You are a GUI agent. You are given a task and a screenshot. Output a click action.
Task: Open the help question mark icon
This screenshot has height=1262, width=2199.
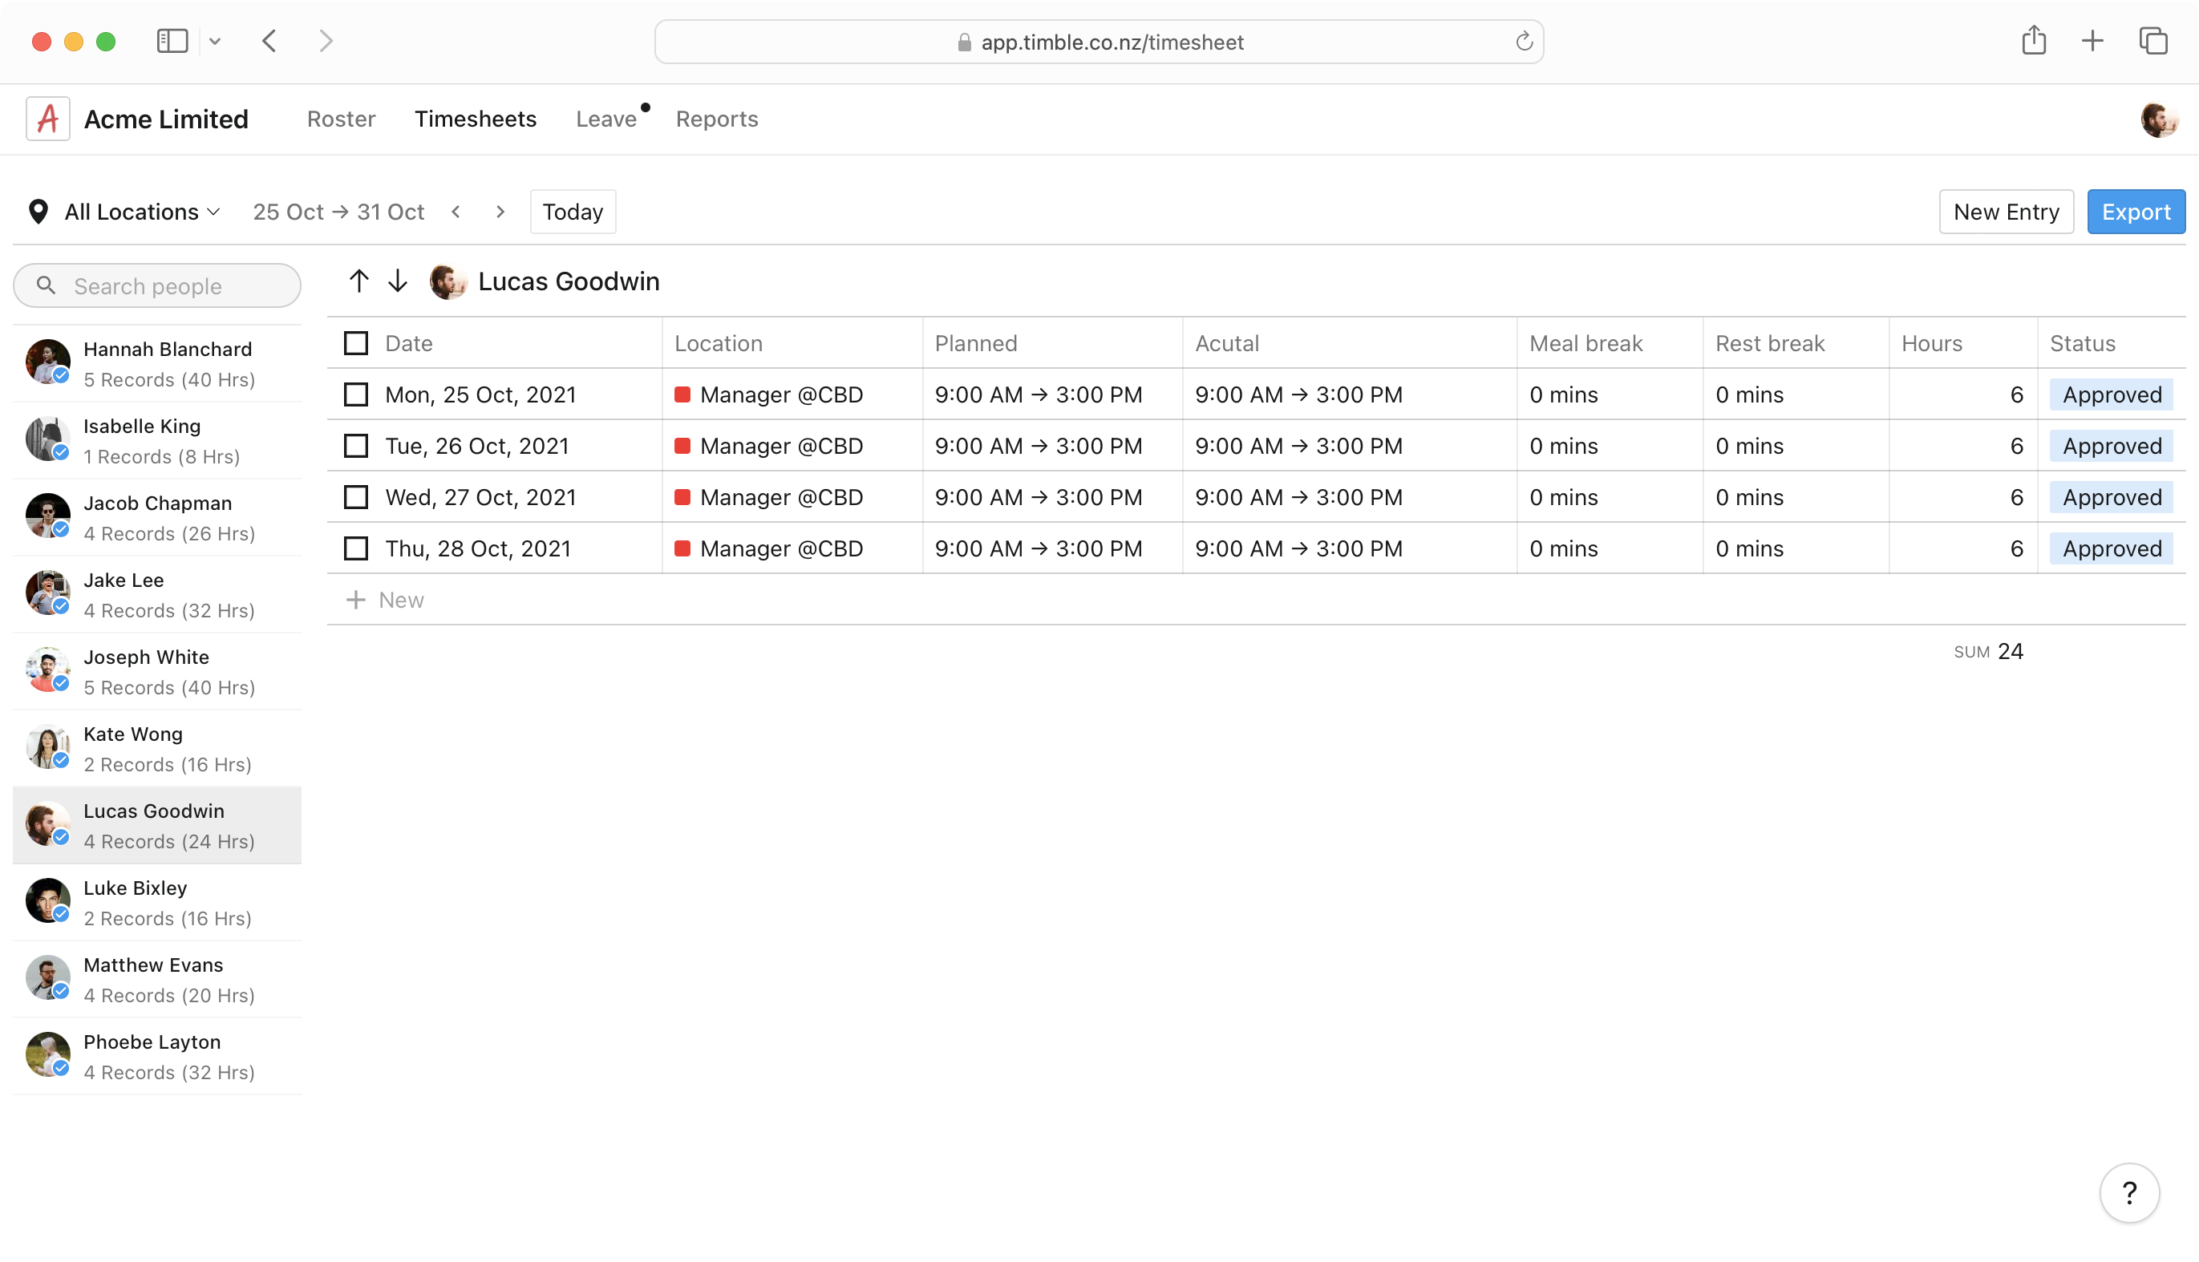coord(2130,1193)
